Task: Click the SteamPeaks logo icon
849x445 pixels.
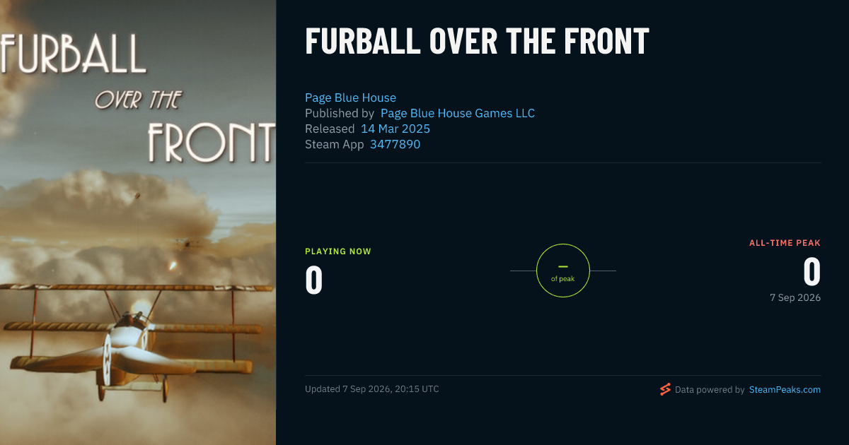Action: [x=665, y=389]
